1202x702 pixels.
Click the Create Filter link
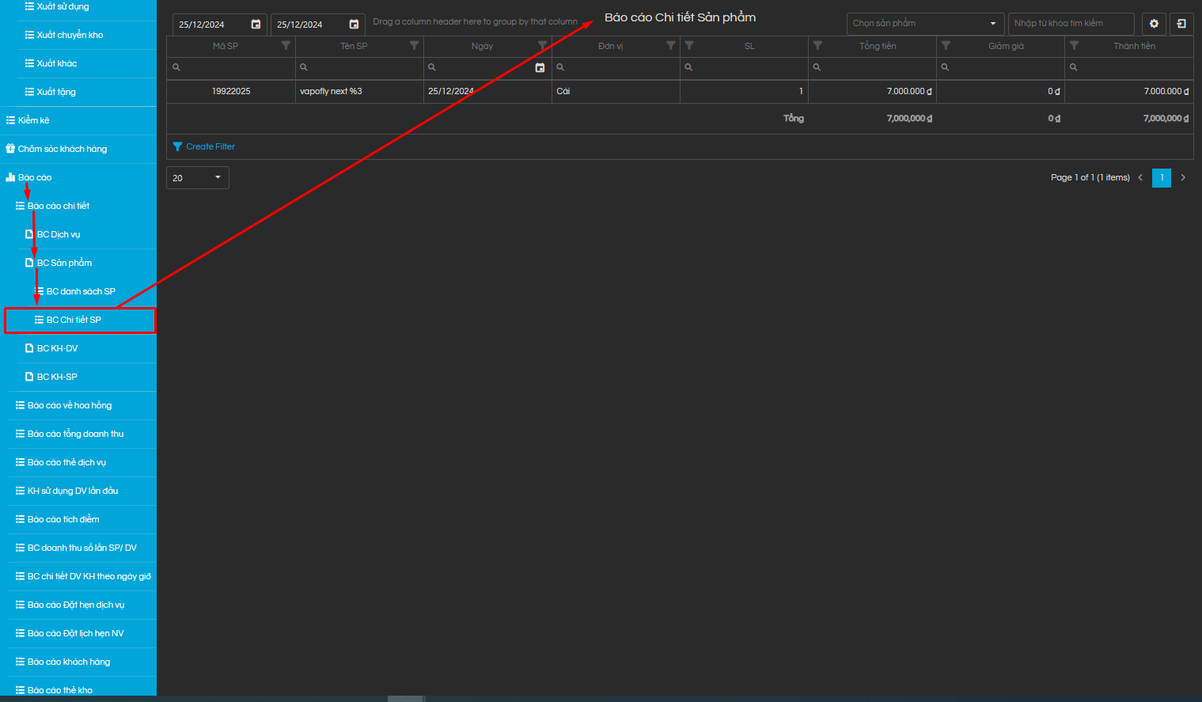tap(210, 146)
